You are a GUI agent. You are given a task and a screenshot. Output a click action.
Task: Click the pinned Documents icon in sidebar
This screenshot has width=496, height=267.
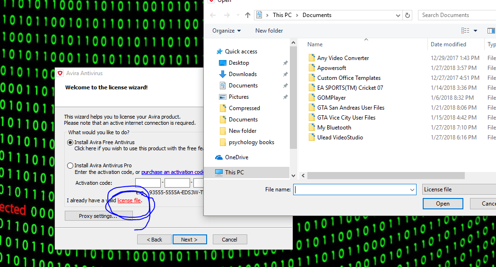[x=223, y=86]
